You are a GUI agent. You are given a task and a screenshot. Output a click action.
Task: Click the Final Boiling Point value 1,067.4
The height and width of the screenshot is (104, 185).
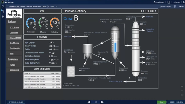pos(53,60)
